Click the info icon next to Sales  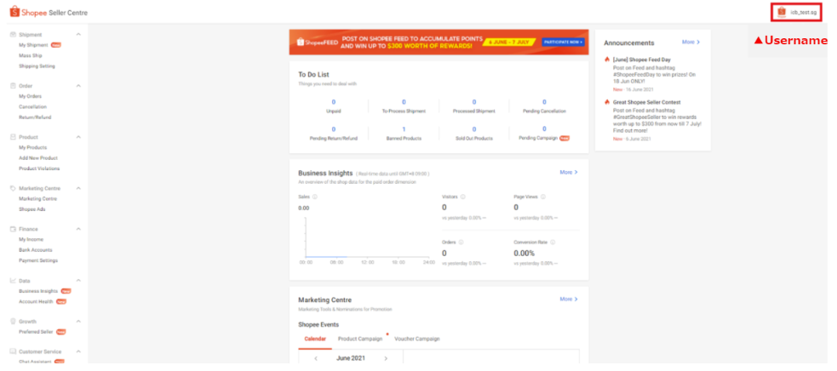pyautogui.click(x=315, y=197)
